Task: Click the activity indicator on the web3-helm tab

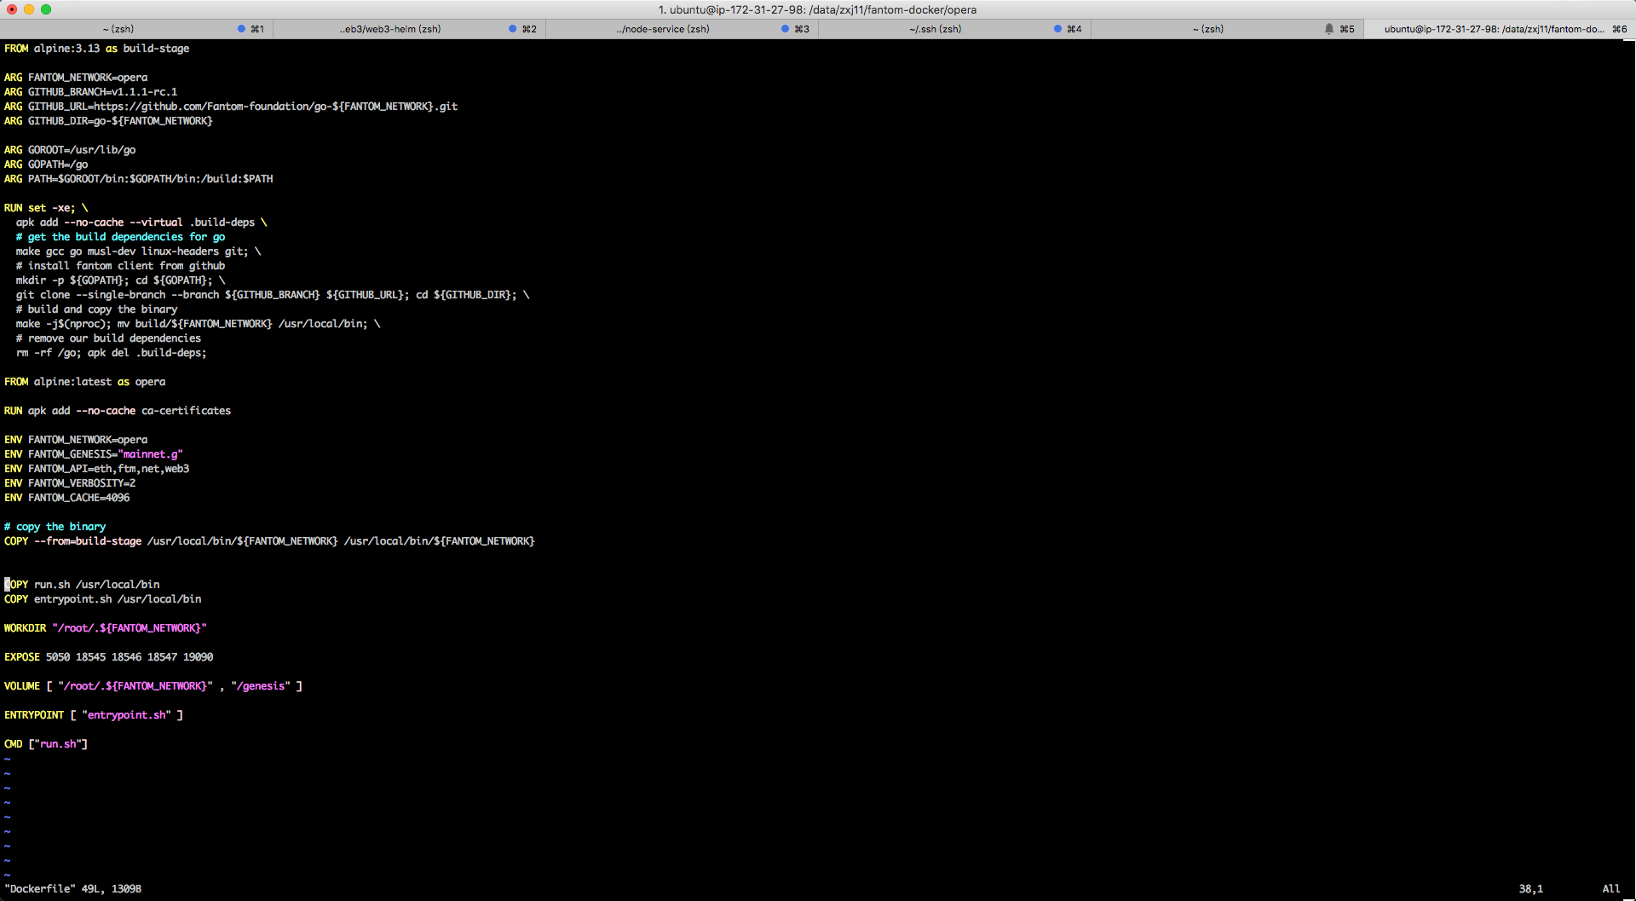Action: (x=510, y=28)
